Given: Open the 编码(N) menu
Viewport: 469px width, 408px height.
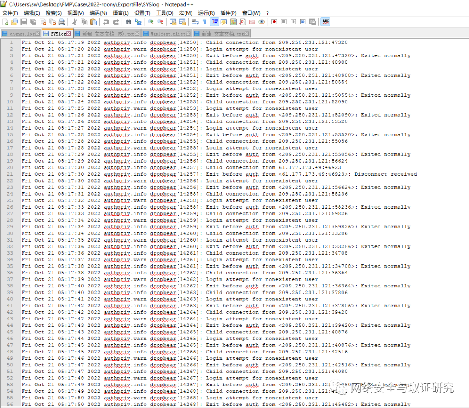Looking at the screenshot, I should [98, 13].
